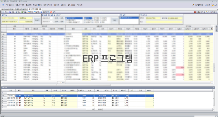The height and width of the screenshot is (117, 218).
Task: Click the 피벗 pivot icon in toolbar
Action: point(29,12)
